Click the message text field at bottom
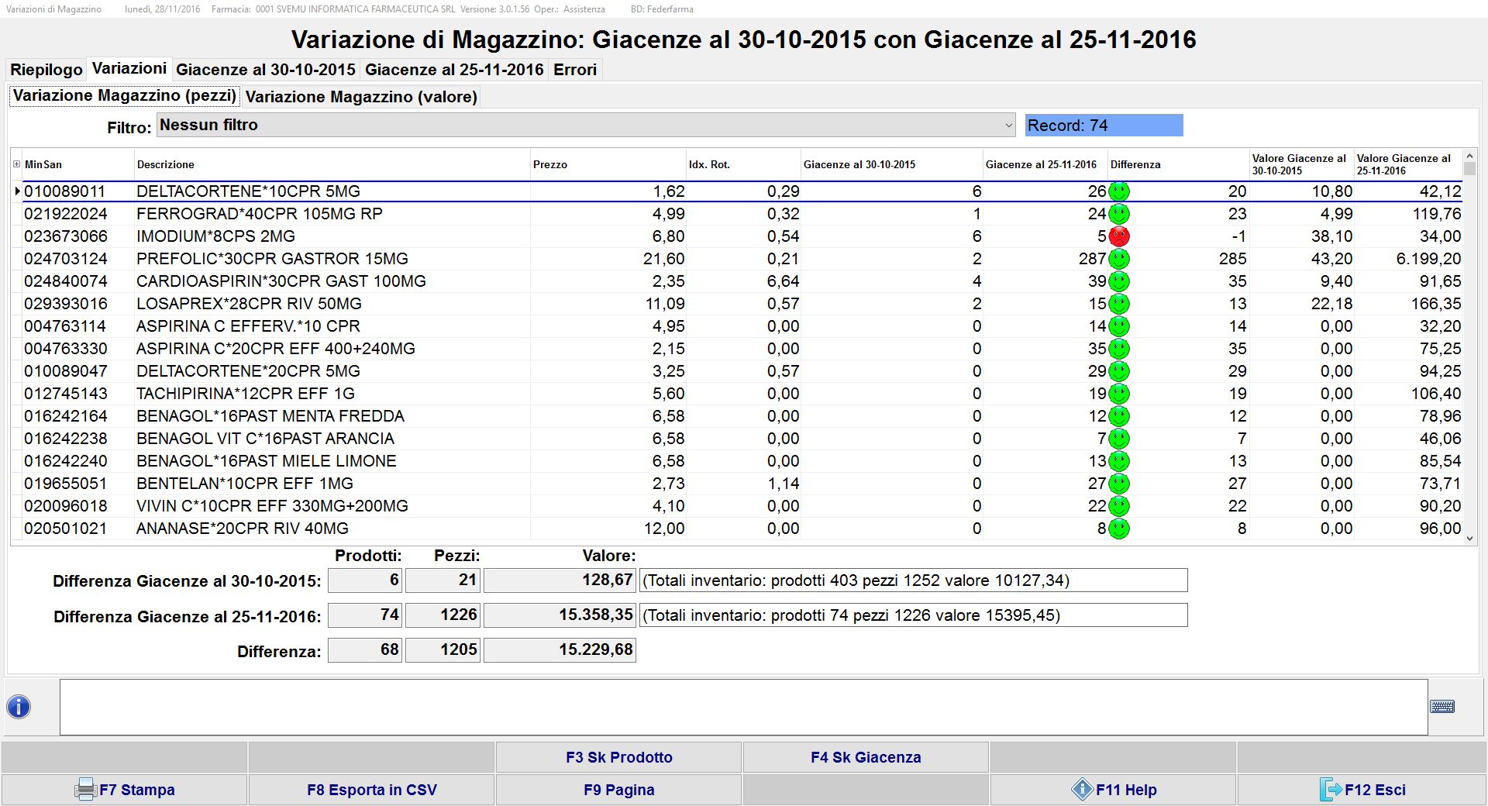The image size is (1488, 806). (x=742, y=707)
